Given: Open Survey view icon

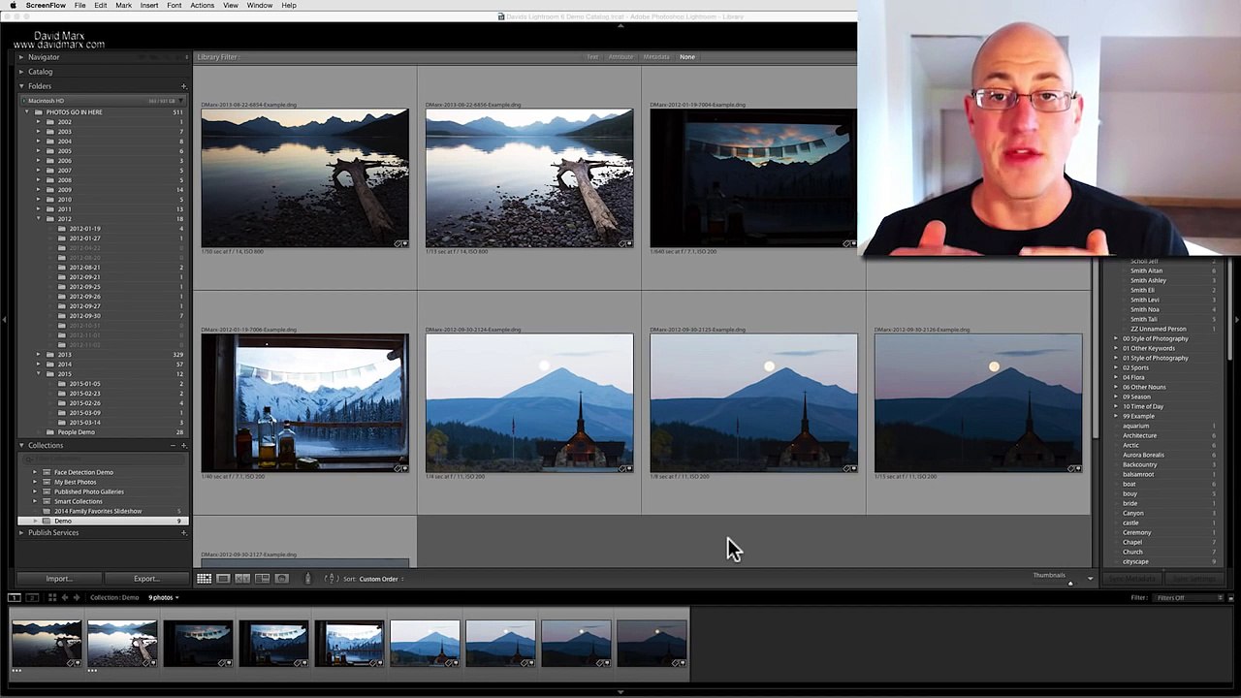Looking at the screenshot, I should pyautogui.click(x=262, y=579).
